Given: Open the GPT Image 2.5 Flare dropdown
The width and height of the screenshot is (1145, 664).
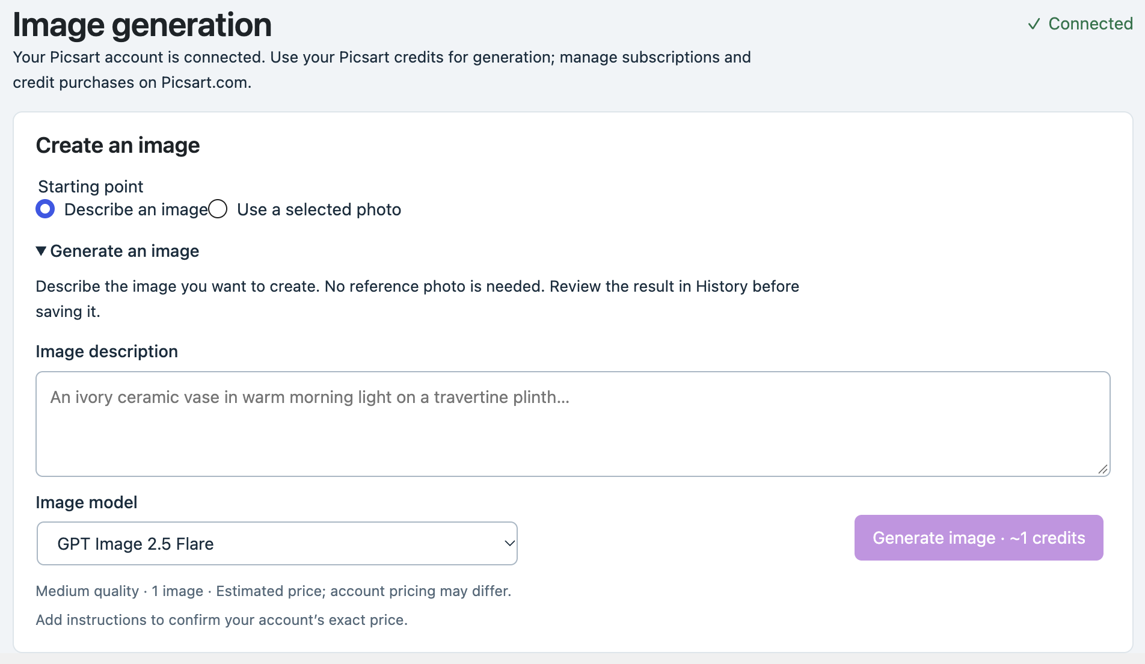Looking at the screenshot, I should coord(277,544).
